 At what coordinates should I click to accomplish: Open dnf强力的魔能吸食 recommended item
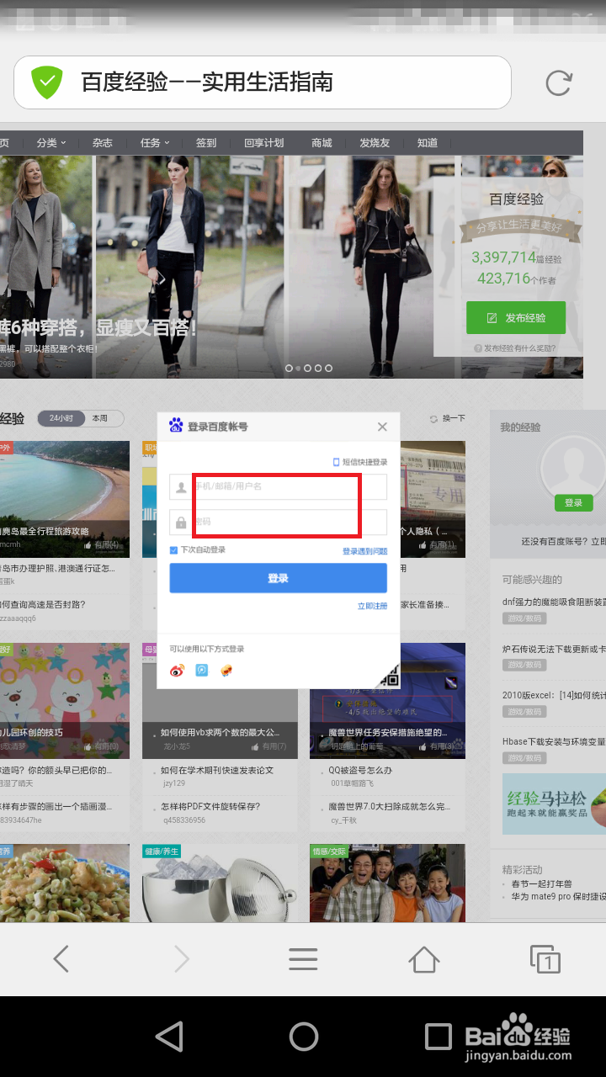554,602
